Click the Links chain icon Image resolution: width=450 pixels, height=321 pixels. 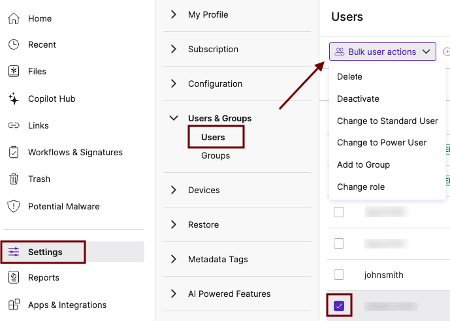pos(14,125)
